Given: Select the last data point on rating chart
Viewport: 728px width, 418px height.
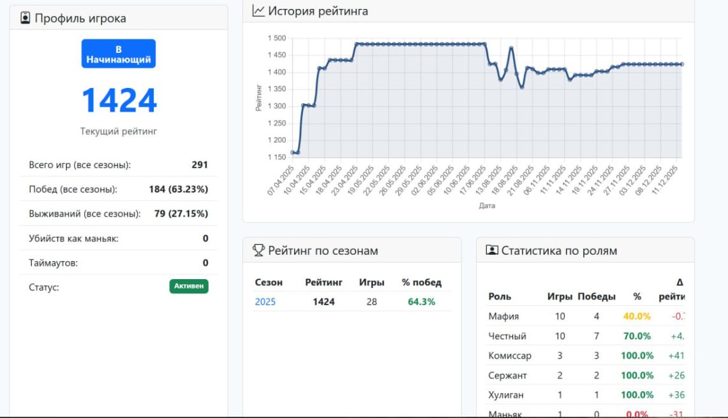Looking at the screenshot, I should (681, 64).
